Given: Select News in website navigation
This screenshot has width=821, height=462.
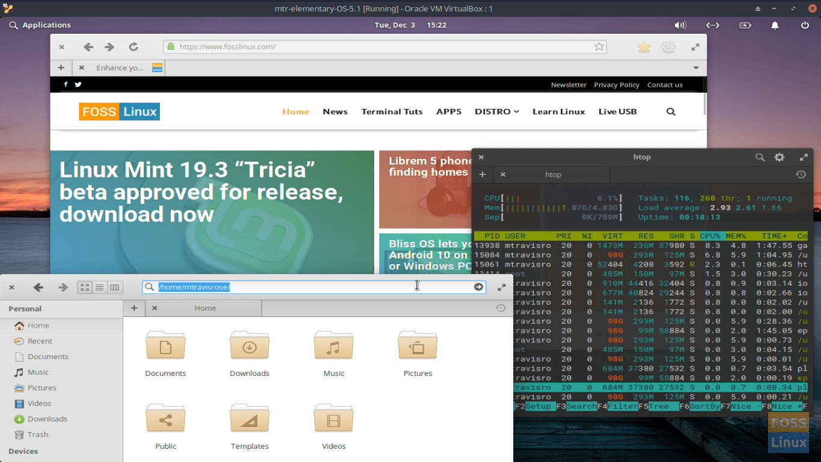Looking at the screenshot, I should click(335, 111).
